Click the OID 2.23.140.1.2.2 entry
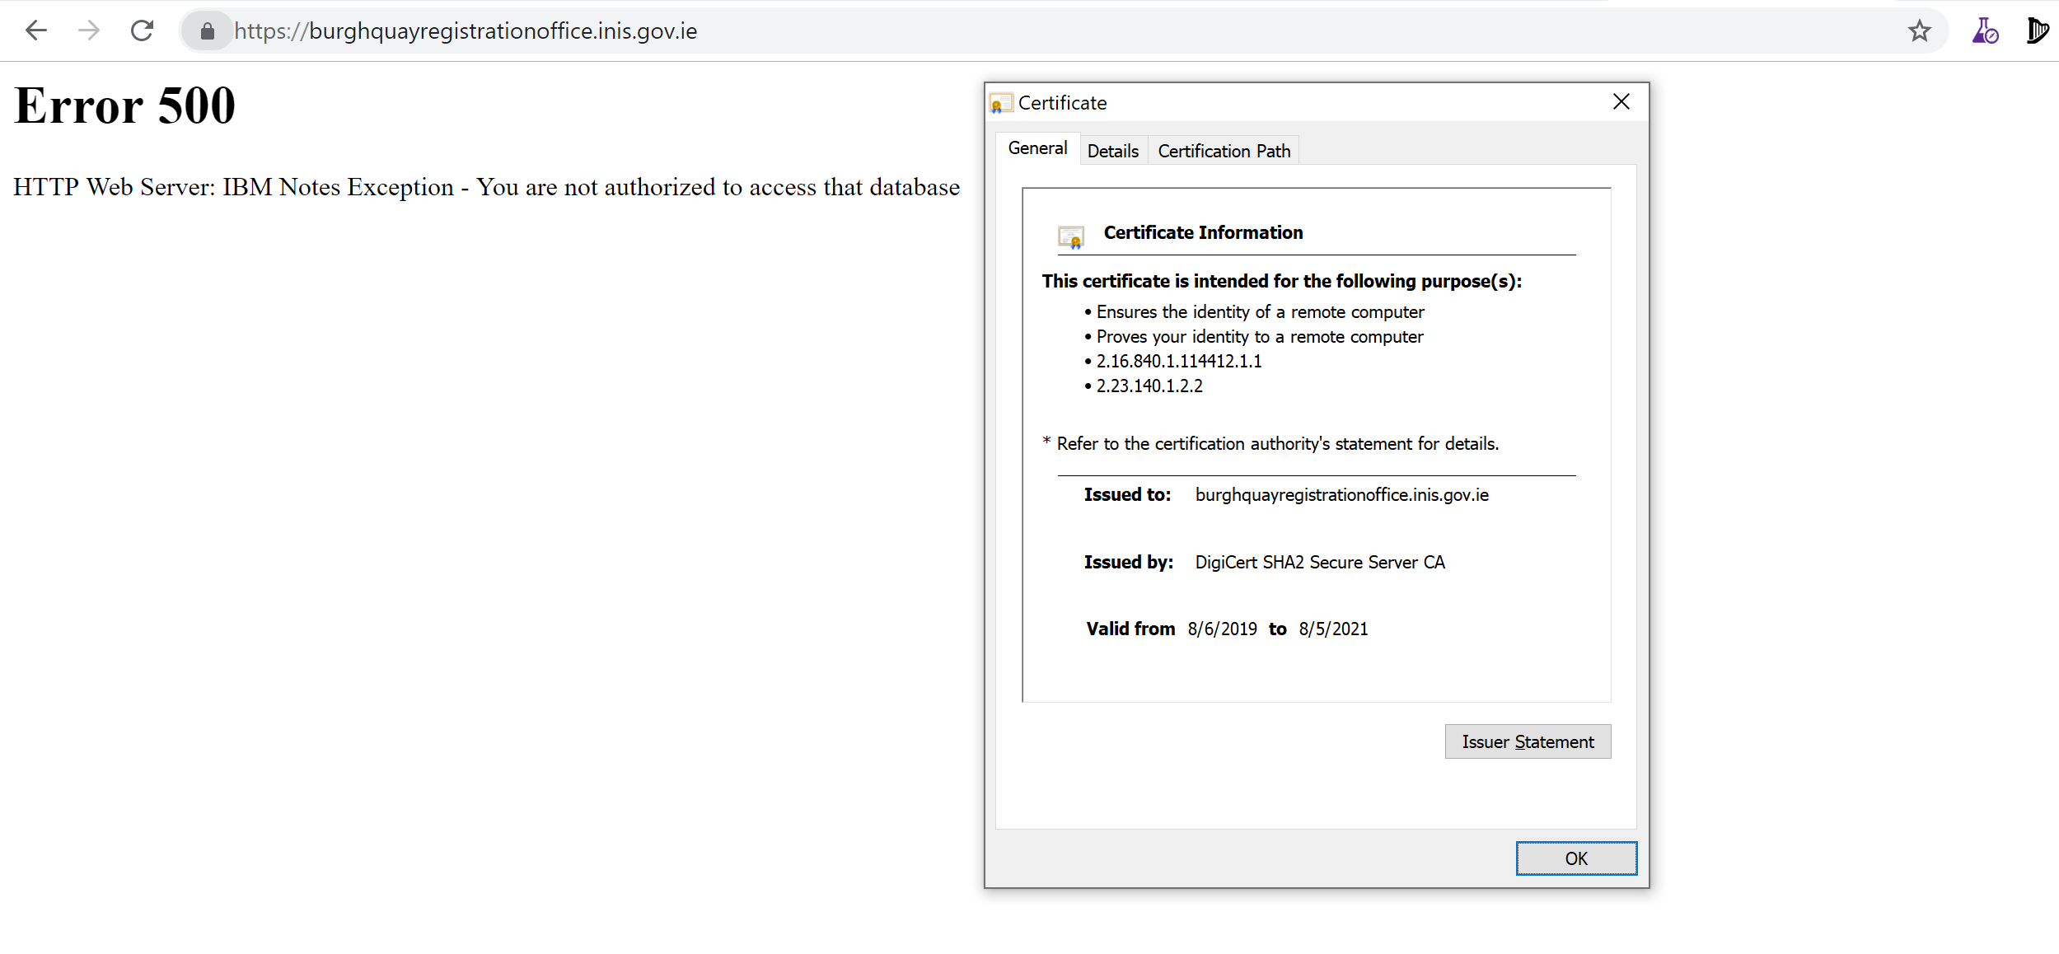This screenshot has width=2059, height=954. [1149, 386]
